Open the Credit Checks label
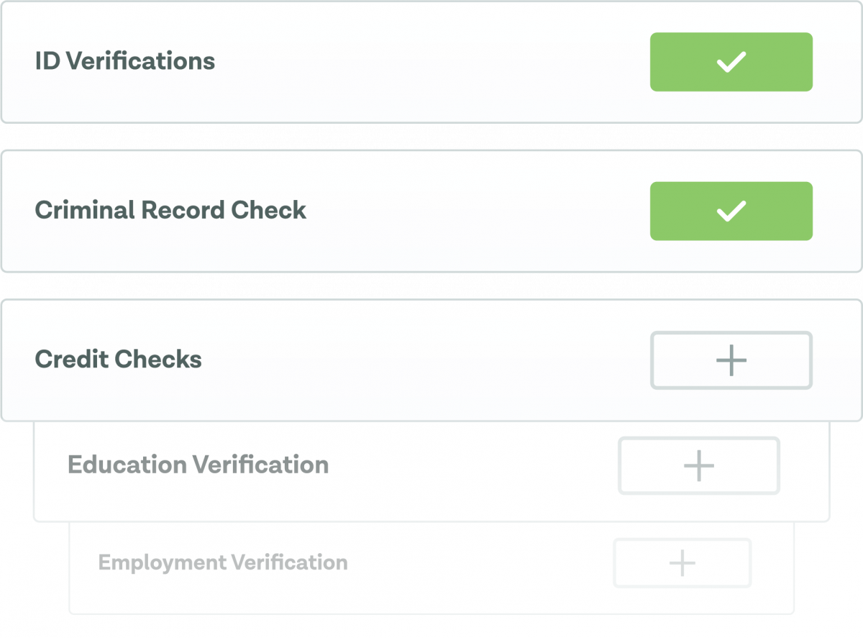 pos(119,359)
